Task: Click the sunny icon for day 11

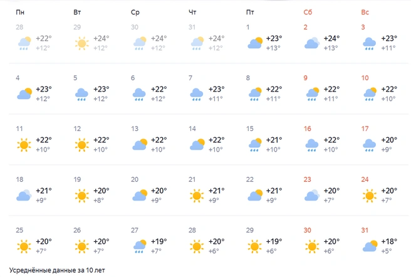Action: [x=24, y=145]
